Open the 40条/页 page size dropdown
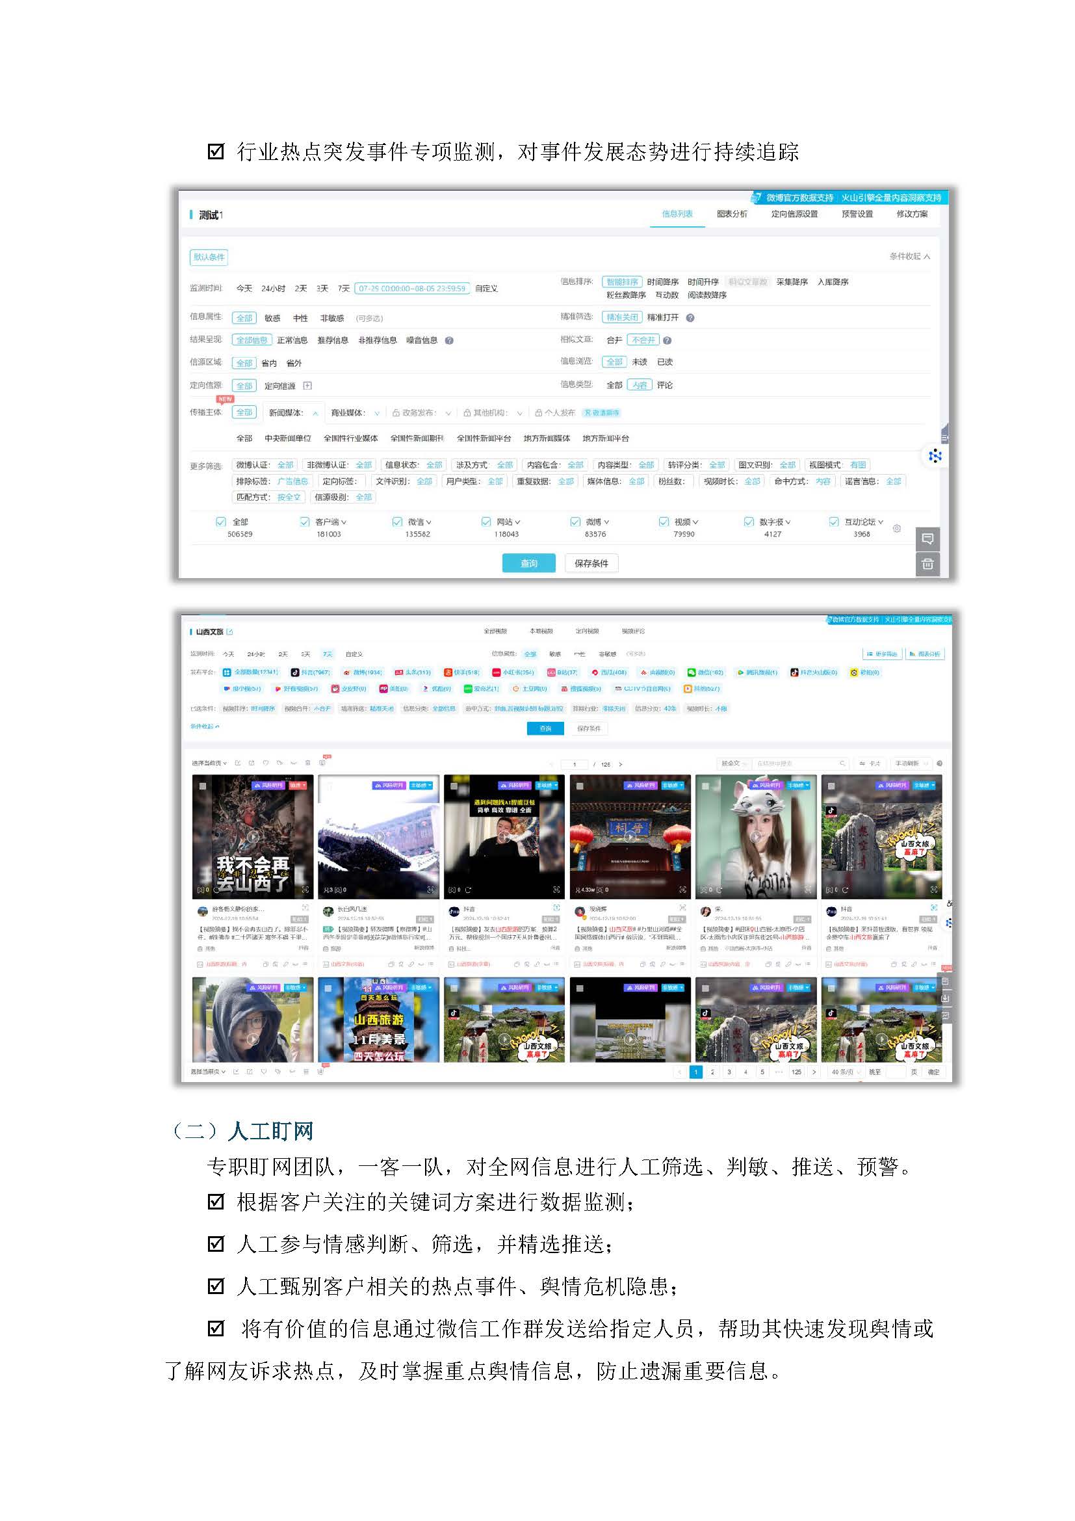Viewport: 1075px width, 1521px height. click(x=846, y=1072)
